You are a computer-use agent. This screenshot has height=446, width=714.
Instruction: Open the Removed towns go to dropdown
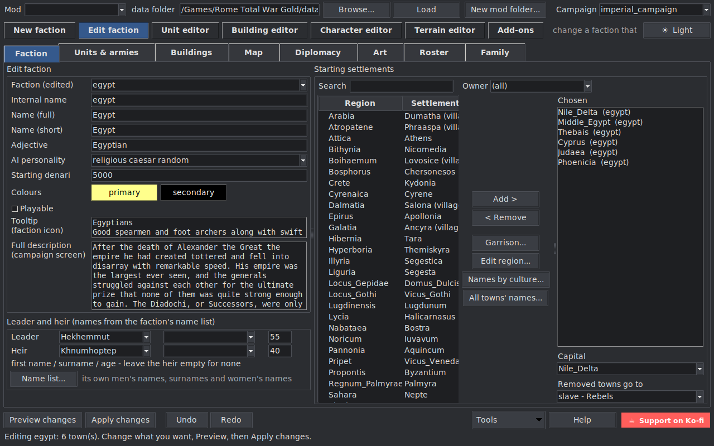click(x=699, y=396)
